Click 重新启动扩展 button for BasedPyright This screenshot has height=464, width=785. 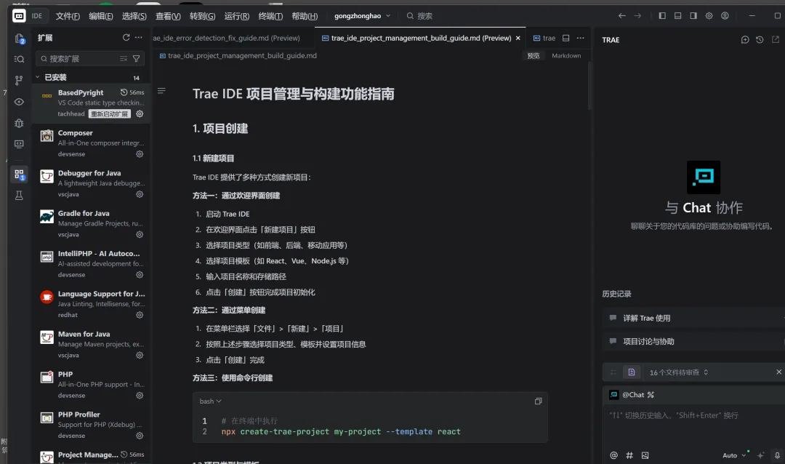(x=109, y=113)
